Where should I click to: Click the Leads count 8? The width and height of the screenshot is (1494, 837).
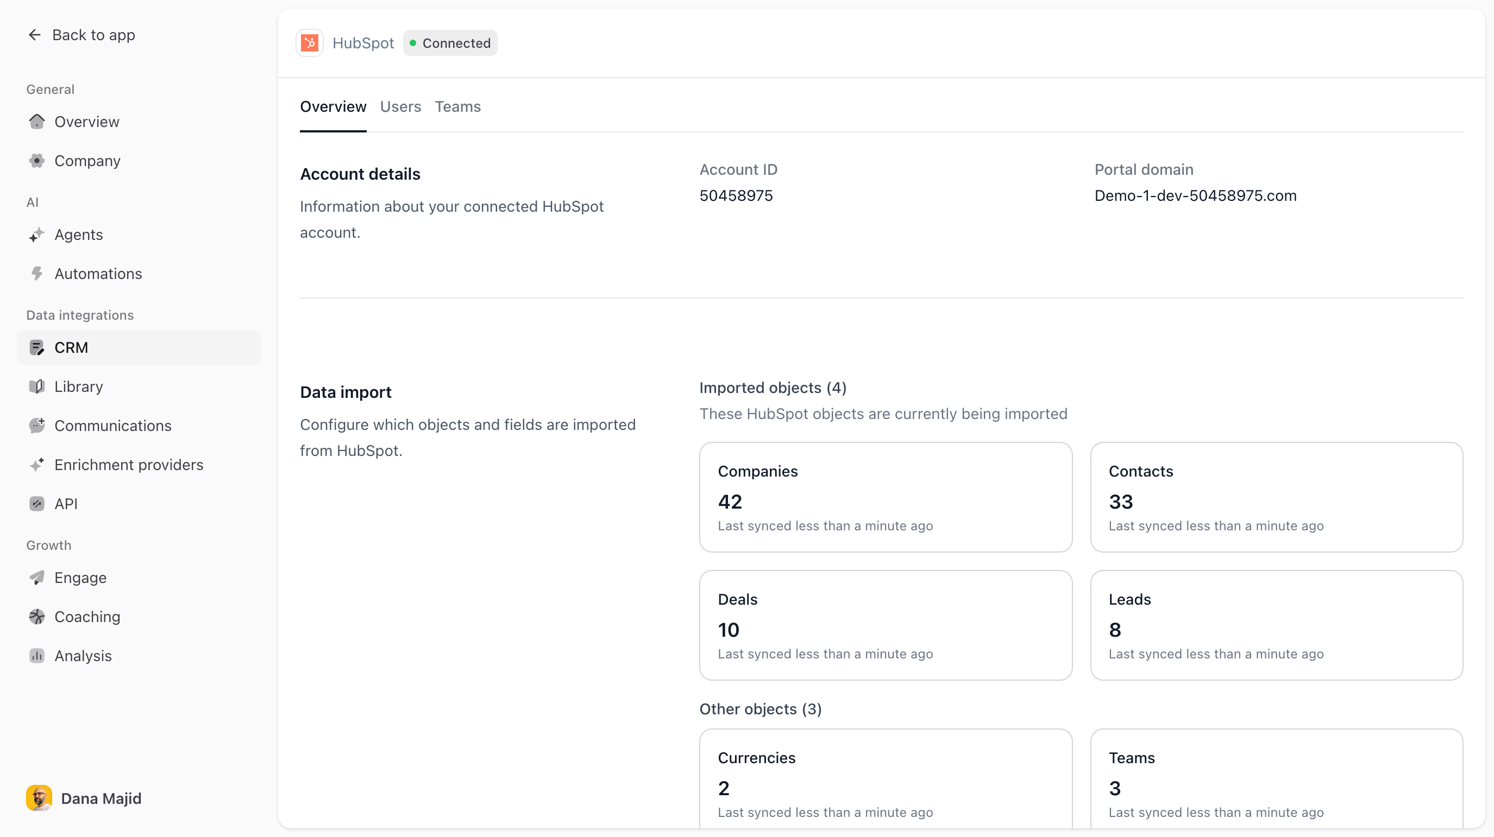click(1115, 630)
